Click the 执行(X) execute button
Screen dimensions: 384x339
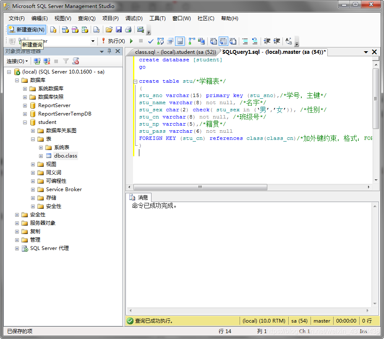coord(113,41)
